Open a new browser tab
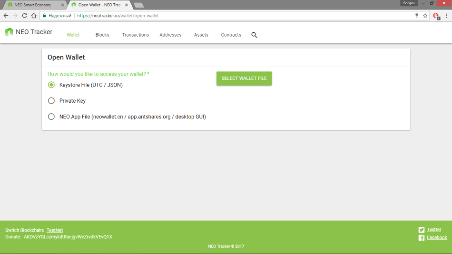The image size is (452, 254). pos(138,5)
